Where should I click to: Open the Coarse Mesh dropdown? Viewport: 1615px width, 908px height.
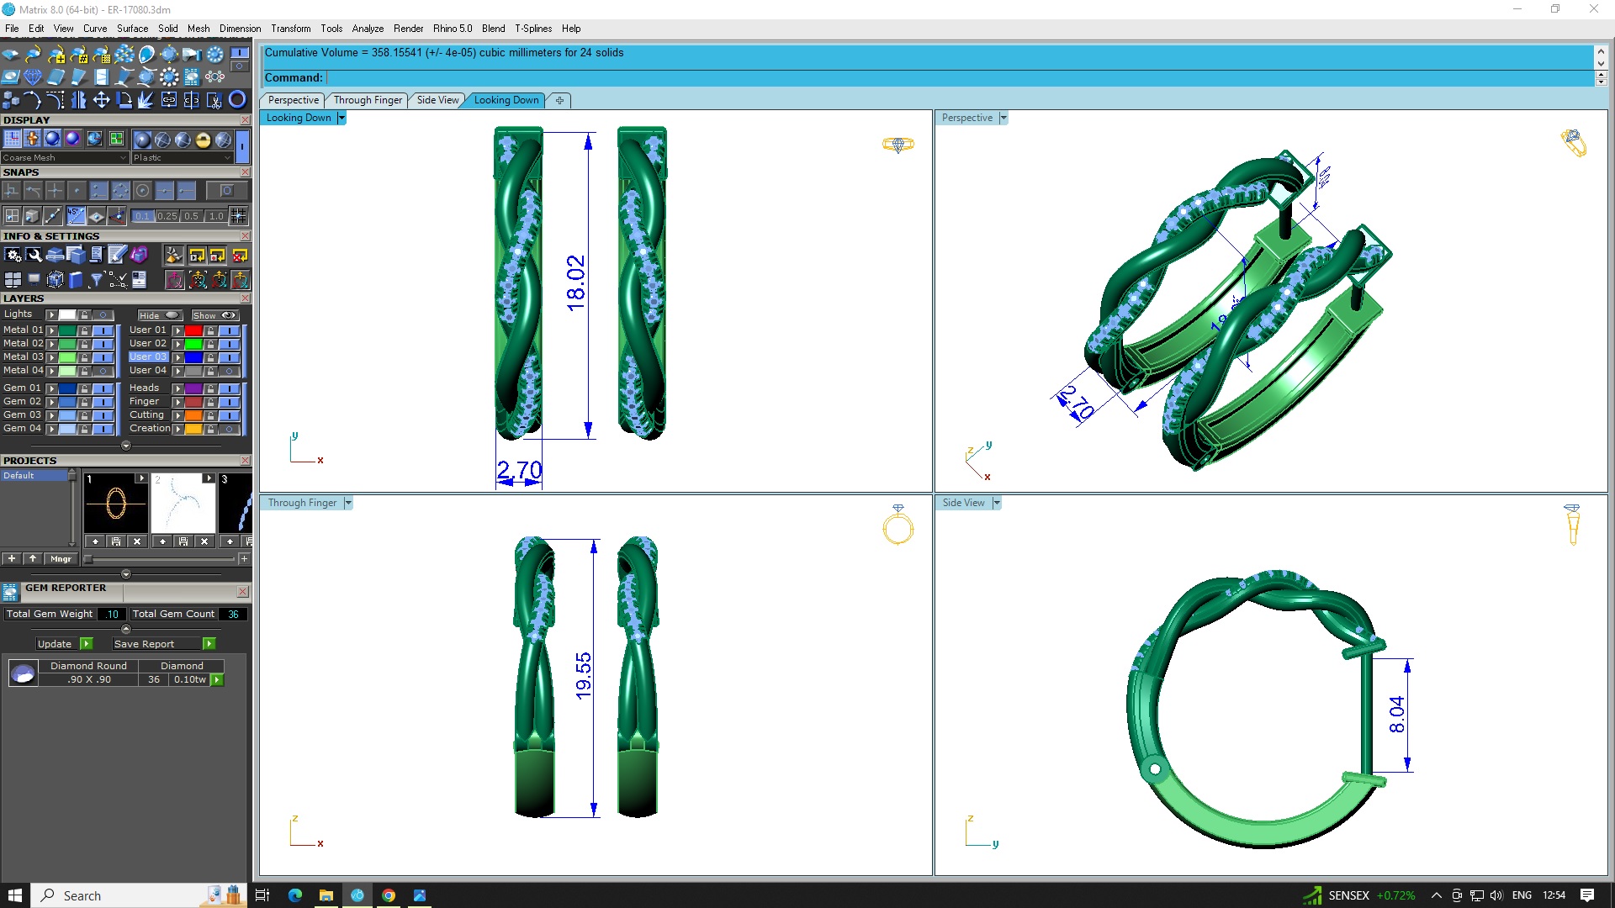pyautogui.click(x=123, y=158)
